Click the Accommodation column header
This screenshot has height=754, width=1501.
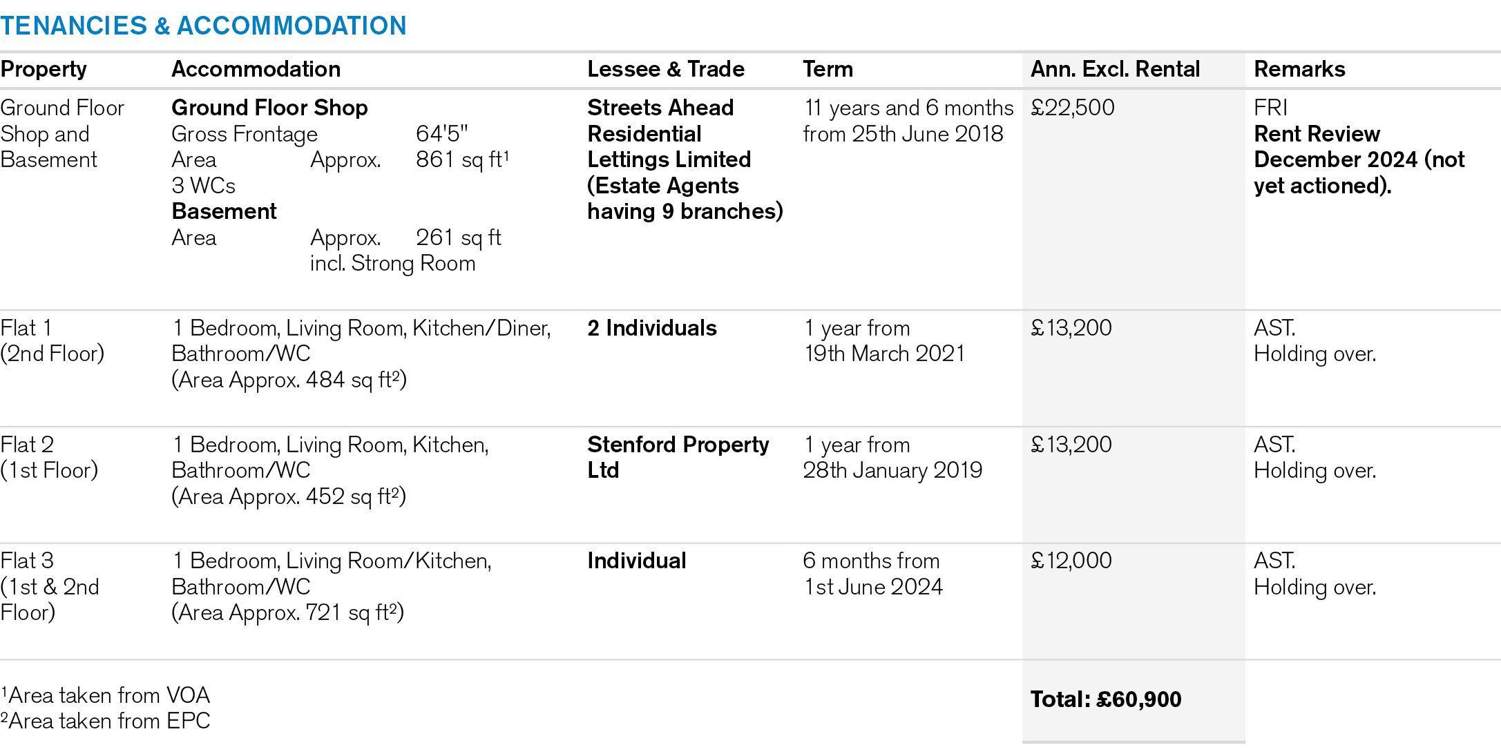(x=256, y=69)
